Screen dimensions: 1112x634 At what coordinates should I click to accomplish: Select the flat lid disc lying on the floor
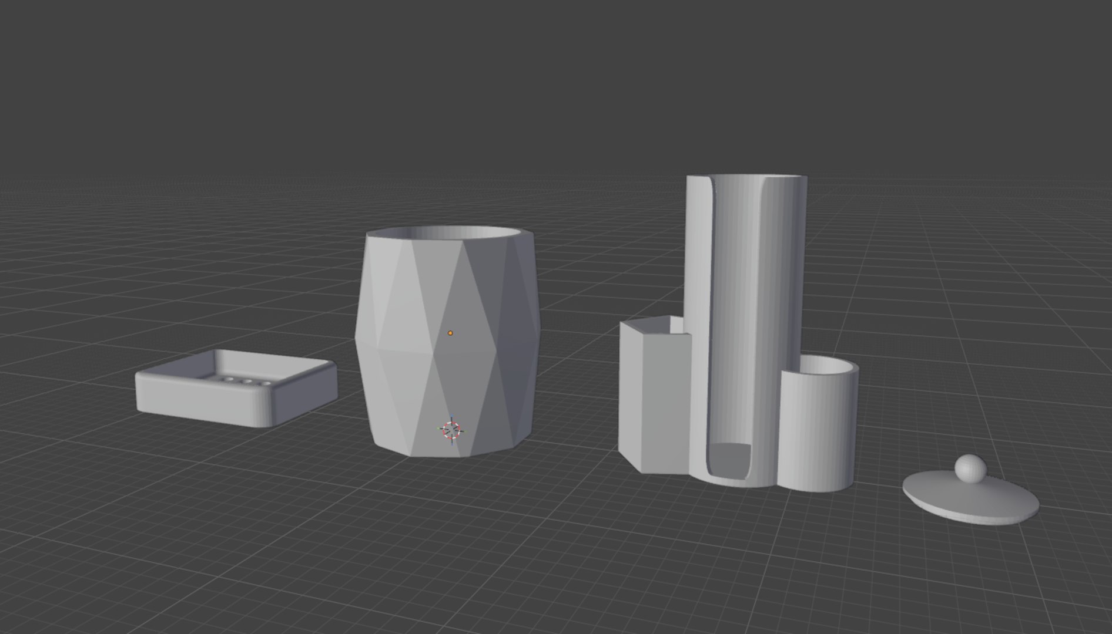click(970, 498)
